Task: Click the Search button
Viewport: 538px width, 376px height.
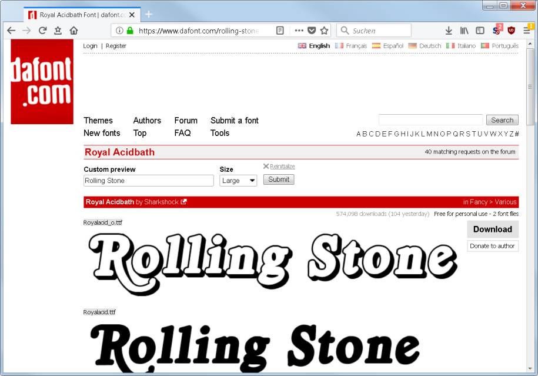Action: [502, 120]
